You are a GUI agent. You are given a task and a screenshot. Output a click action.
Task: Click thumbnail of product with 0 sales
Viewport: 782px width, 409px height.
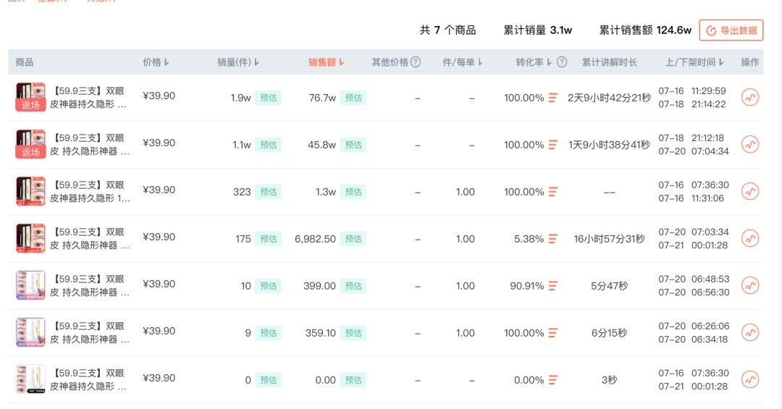(x=30, y=379)
